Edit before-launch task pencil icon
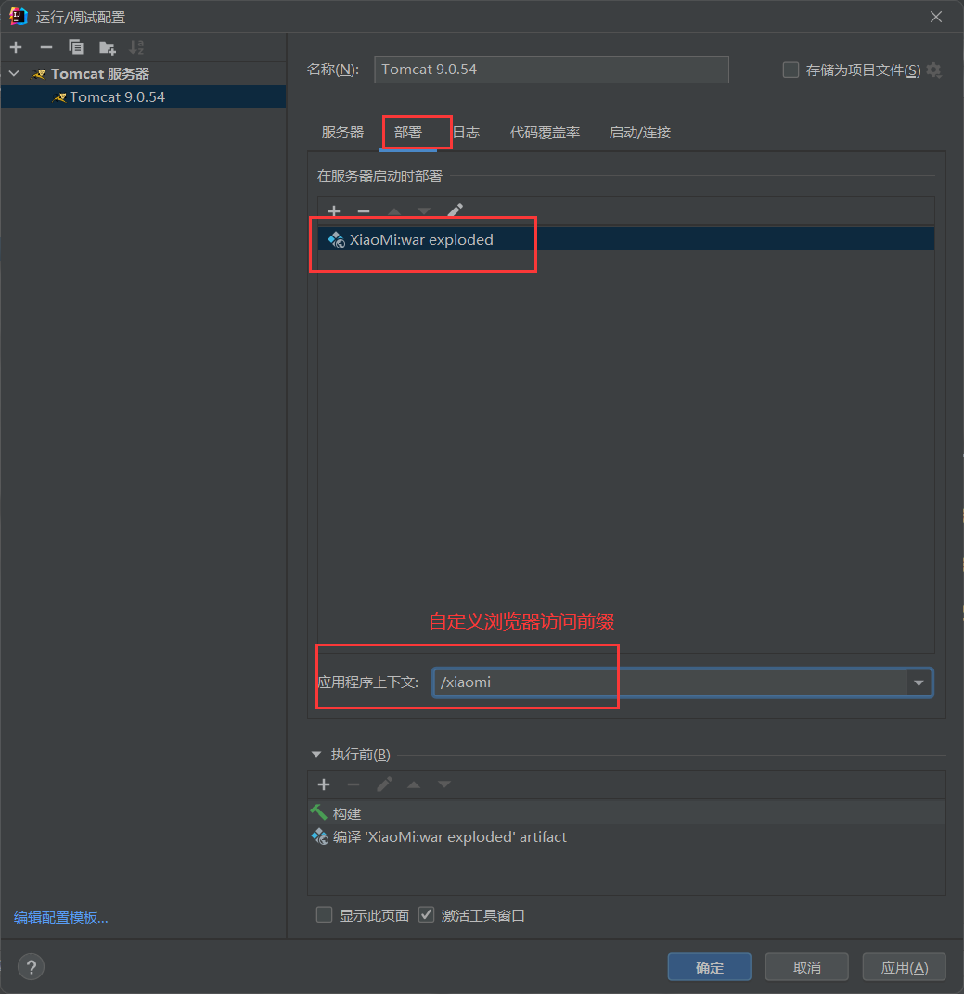 click(x=384, y=784)
